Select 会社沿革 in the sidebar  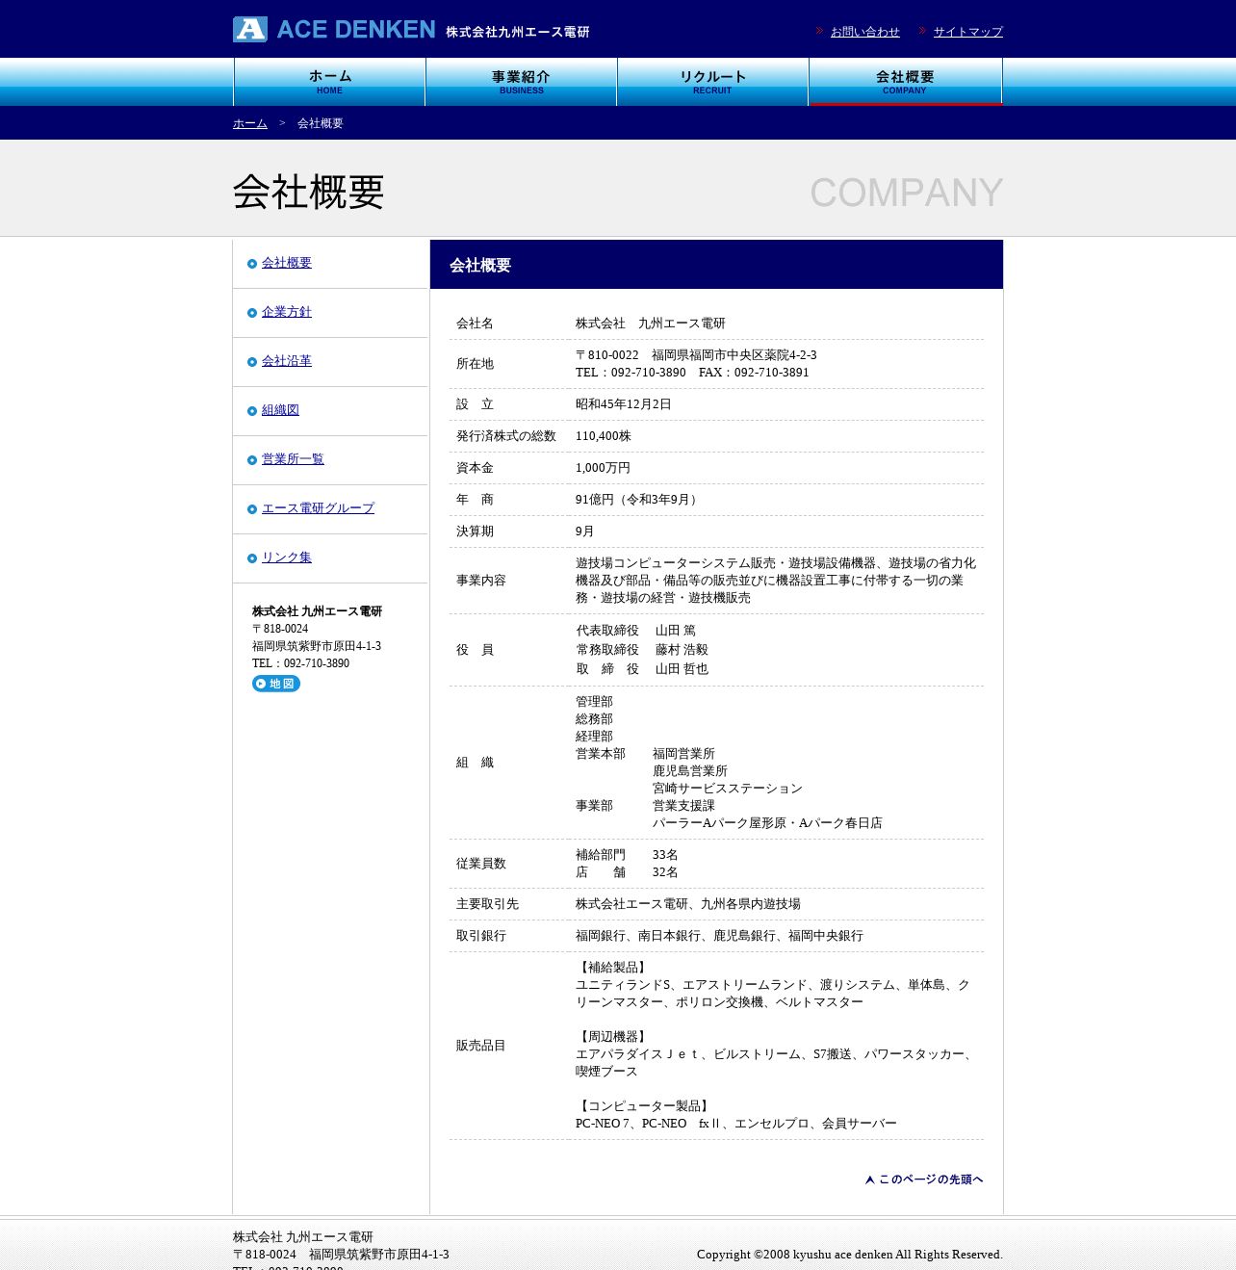tap(287, 361)
